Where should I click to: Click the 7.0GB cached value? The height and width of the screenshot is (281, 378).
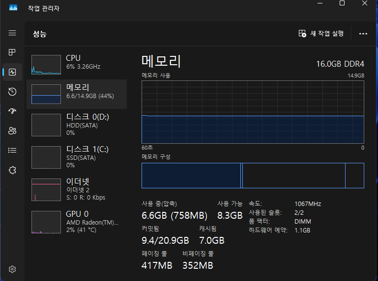pos(212,241)
